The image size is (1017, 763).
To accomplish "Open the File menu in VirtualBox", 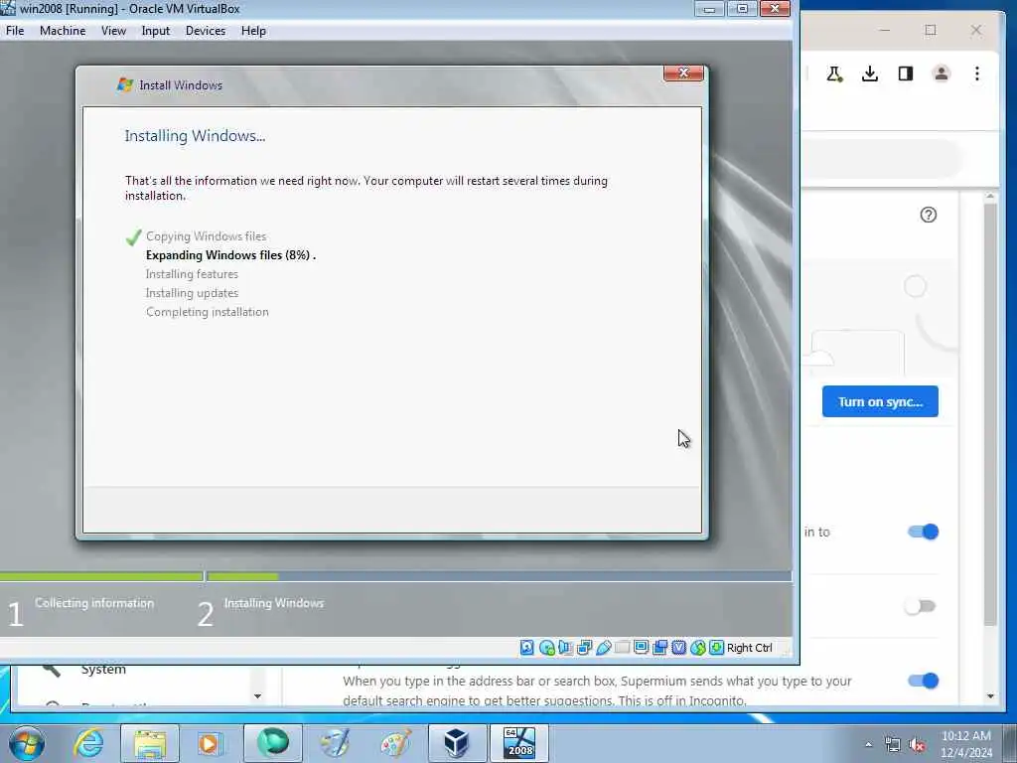I will [x=15, y=31].
